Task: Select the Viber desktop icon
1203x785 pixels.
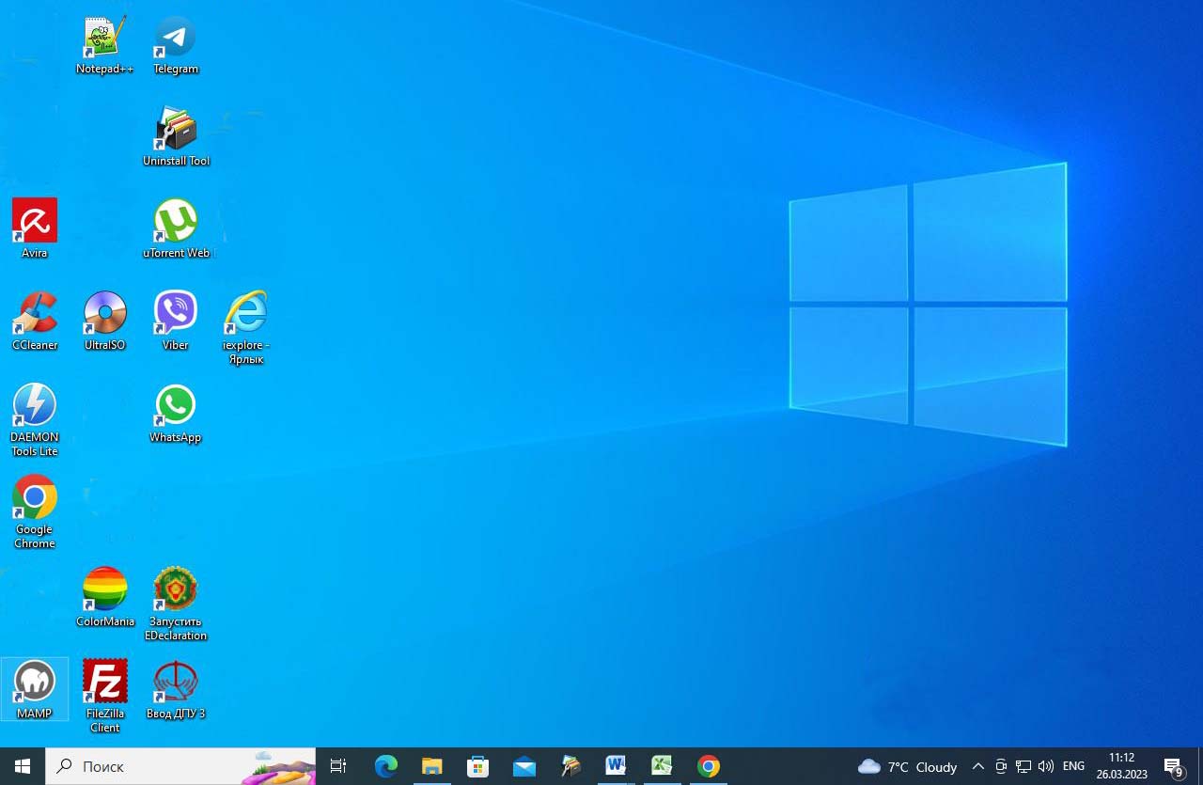Action: [x=176, y=314]
